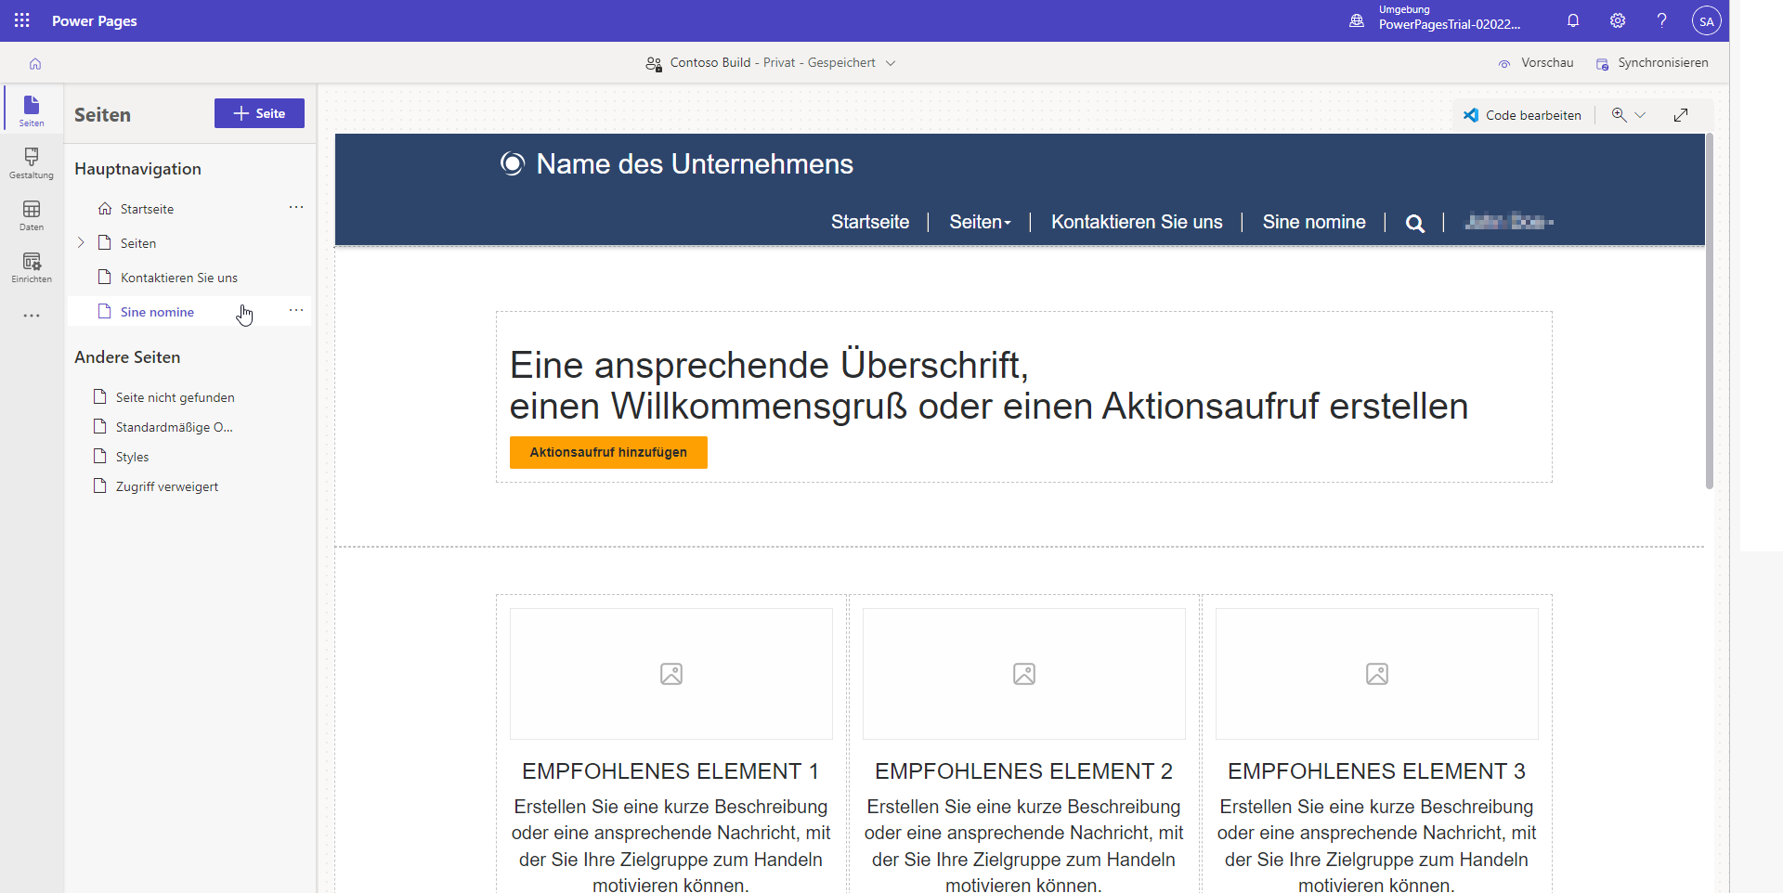Expand the Seiten tree item chevron
Image resolution: width=1783 pixels, height=893 pixels.
coord(81,242)
